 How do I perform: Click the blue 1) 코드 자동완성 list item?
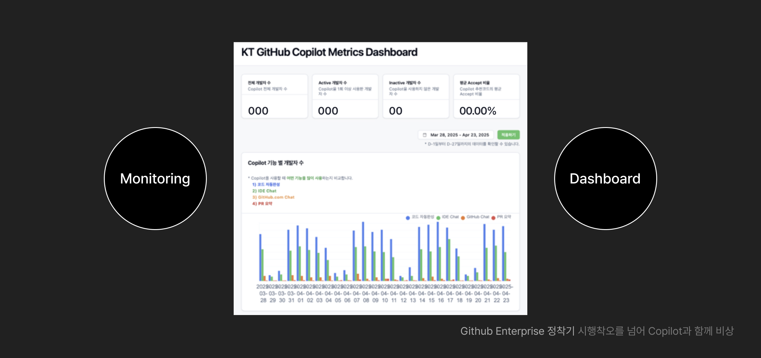click(266, 184)
